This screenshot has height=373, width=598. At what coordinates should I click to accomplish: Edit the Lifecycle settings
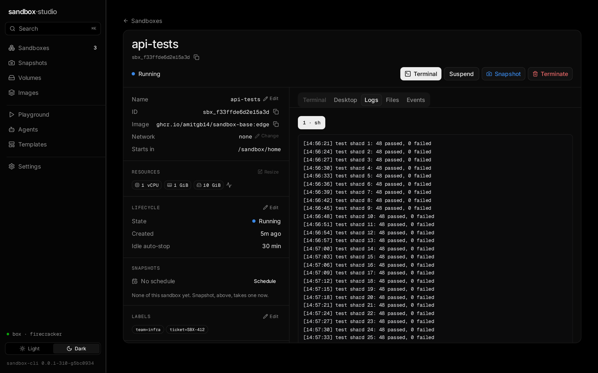tap(271, 207)
